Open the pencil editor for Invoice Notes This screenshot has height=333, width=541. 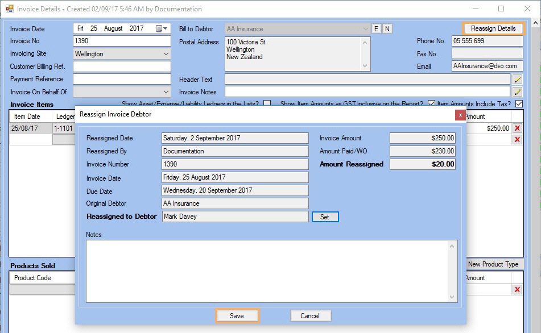pos(517,92)
